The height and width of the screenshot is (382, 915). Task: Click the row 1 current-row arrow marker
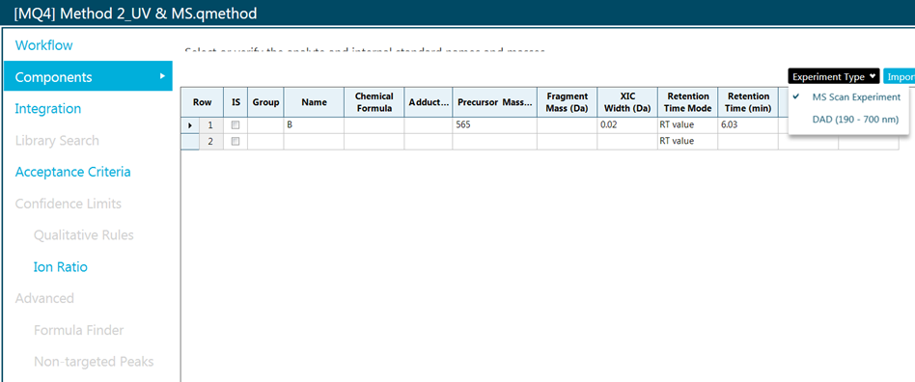tap(189, 124)
